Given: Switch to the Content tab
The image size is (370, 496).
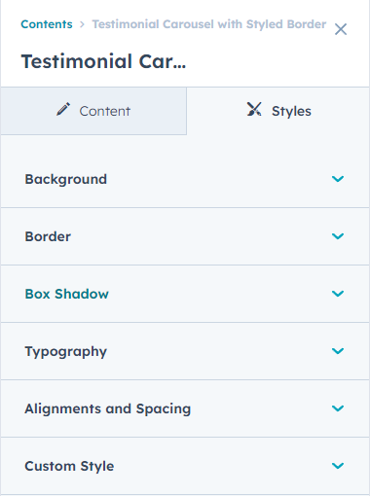Looking at the screenshot, I should pos(93,111).
